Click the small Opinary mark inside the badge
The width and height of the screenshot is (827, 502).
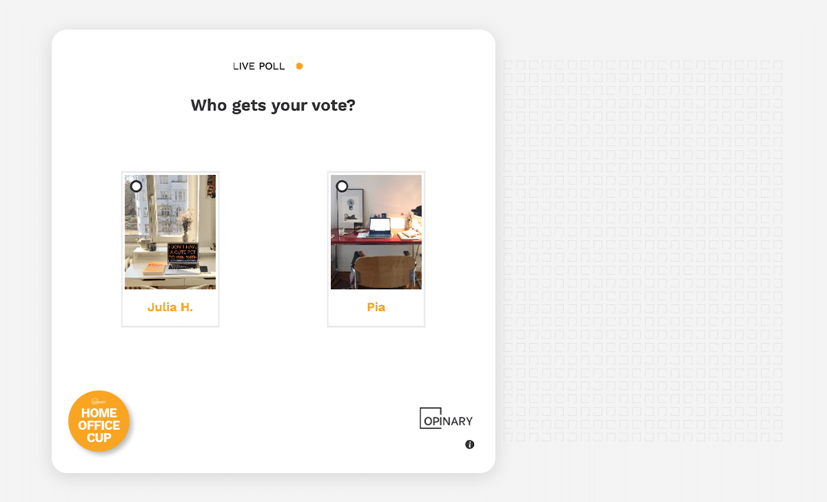pyautogui.click(x=99, y=402)
